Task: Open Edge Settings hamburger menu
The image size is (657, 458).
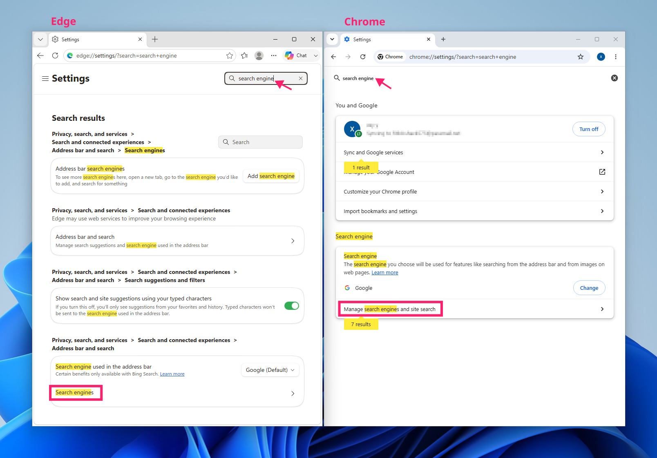Action: (x=45, y=78)
